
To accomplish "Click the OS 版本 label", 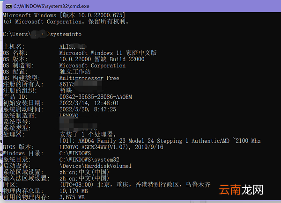I will [15, 59].
